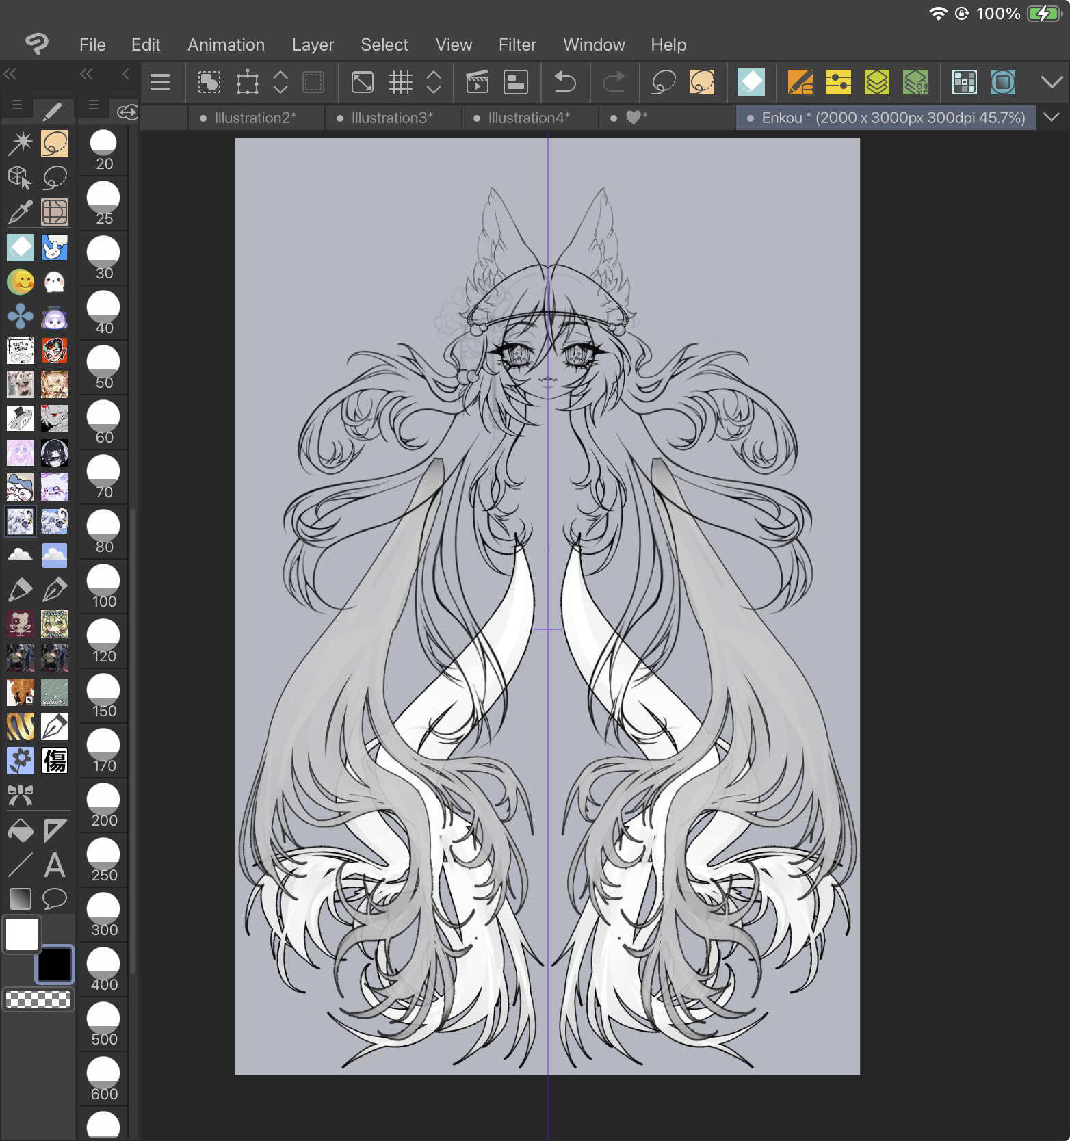Select the Text tool
The image size is (1070, 1141).
55,865
